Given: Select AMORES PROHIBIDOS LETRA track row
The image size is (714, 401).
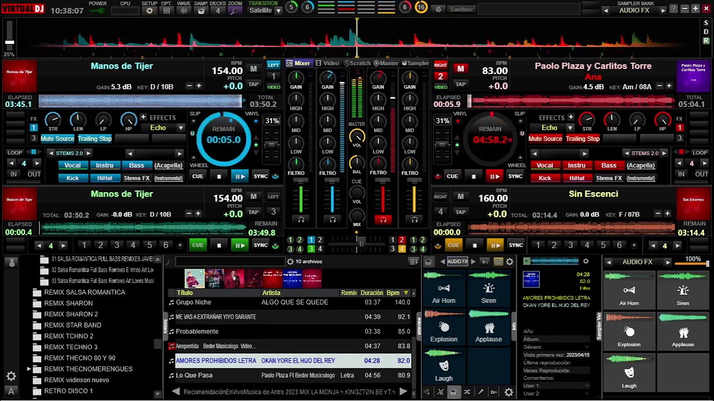Looking at the screenshot, I should click(x=293, y=361).
